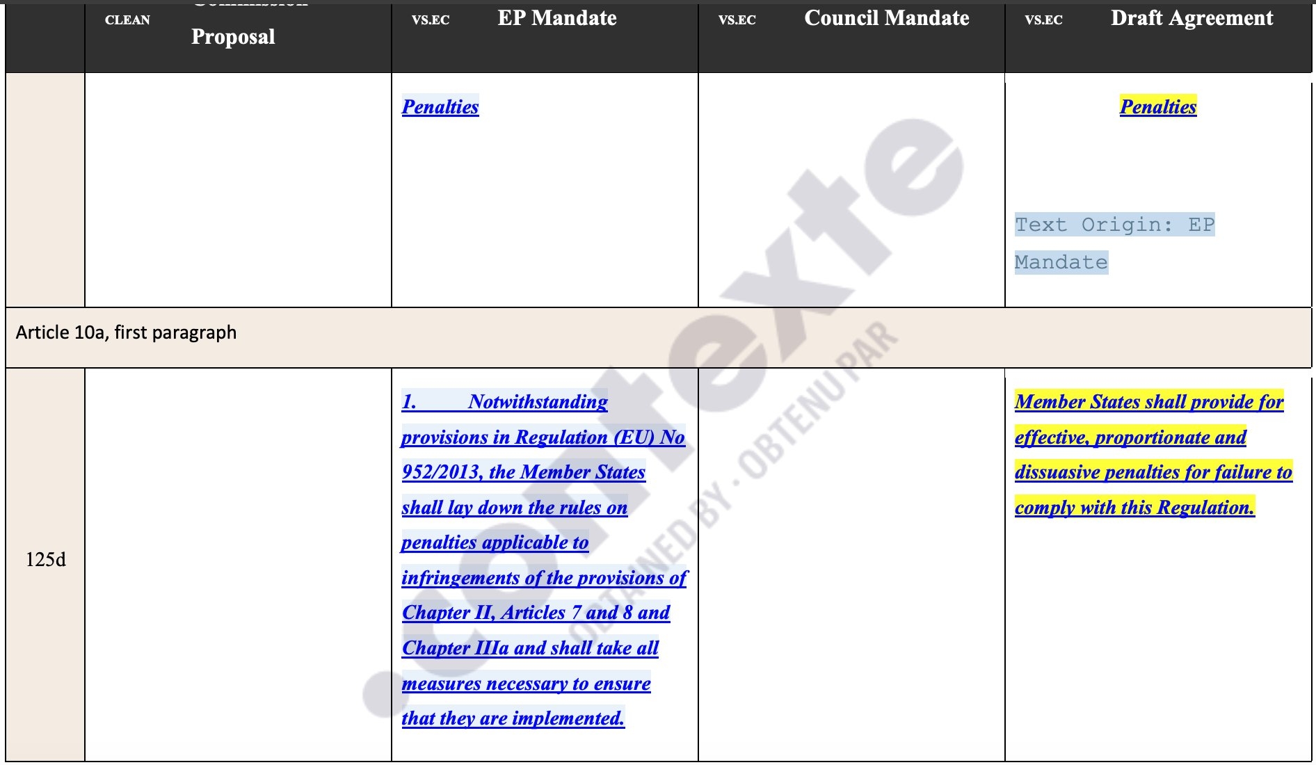Click the EP Mandate column header
Image resolution: width=1316 pixels, height=765 pixels.
(x=556, y=18)
